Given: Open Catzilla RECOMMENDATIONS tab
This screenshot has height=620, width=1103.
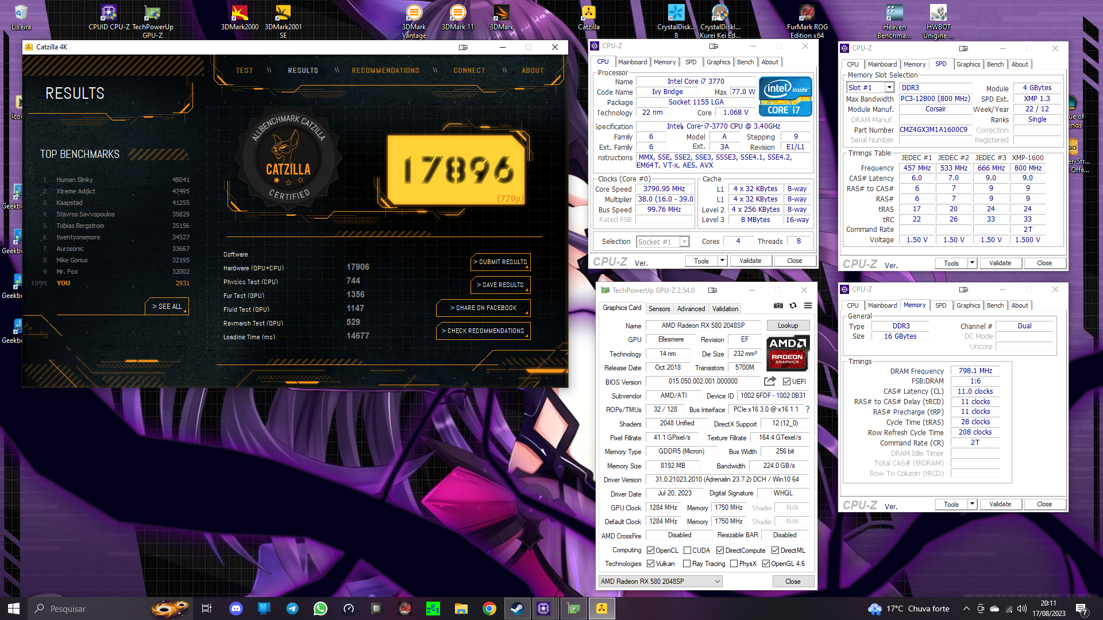Looking at the screenshot, I should tap(385, 71).
